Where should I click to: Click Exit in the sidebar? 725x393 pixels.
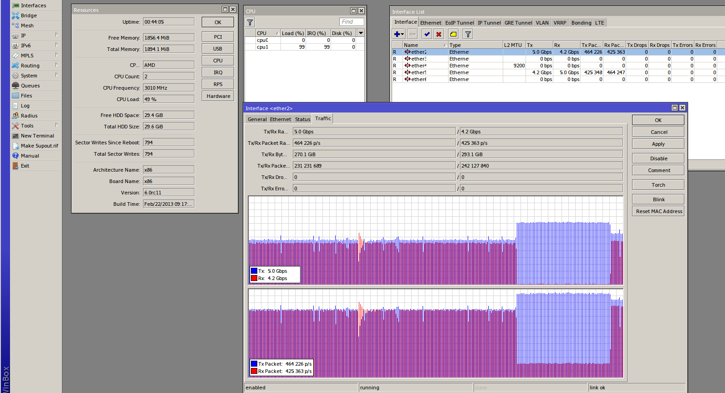click(25, 166)
